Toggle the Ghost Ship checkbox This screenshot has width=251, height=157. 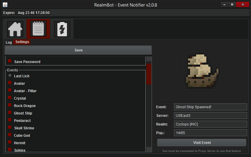point(10,112)
